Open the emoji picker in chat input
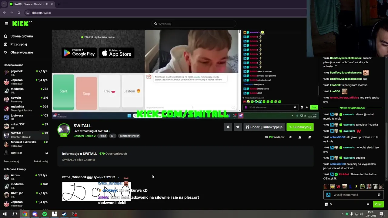Image resolution: width=388 pixels, height=218 pixels. coord(379,195)
